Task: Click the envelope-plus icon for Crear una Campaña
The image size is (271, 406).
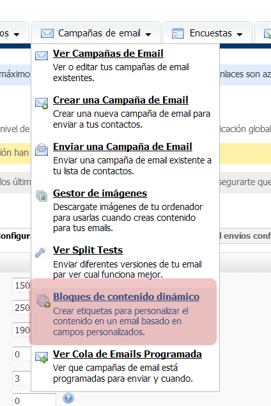Action: coord(42,103)
